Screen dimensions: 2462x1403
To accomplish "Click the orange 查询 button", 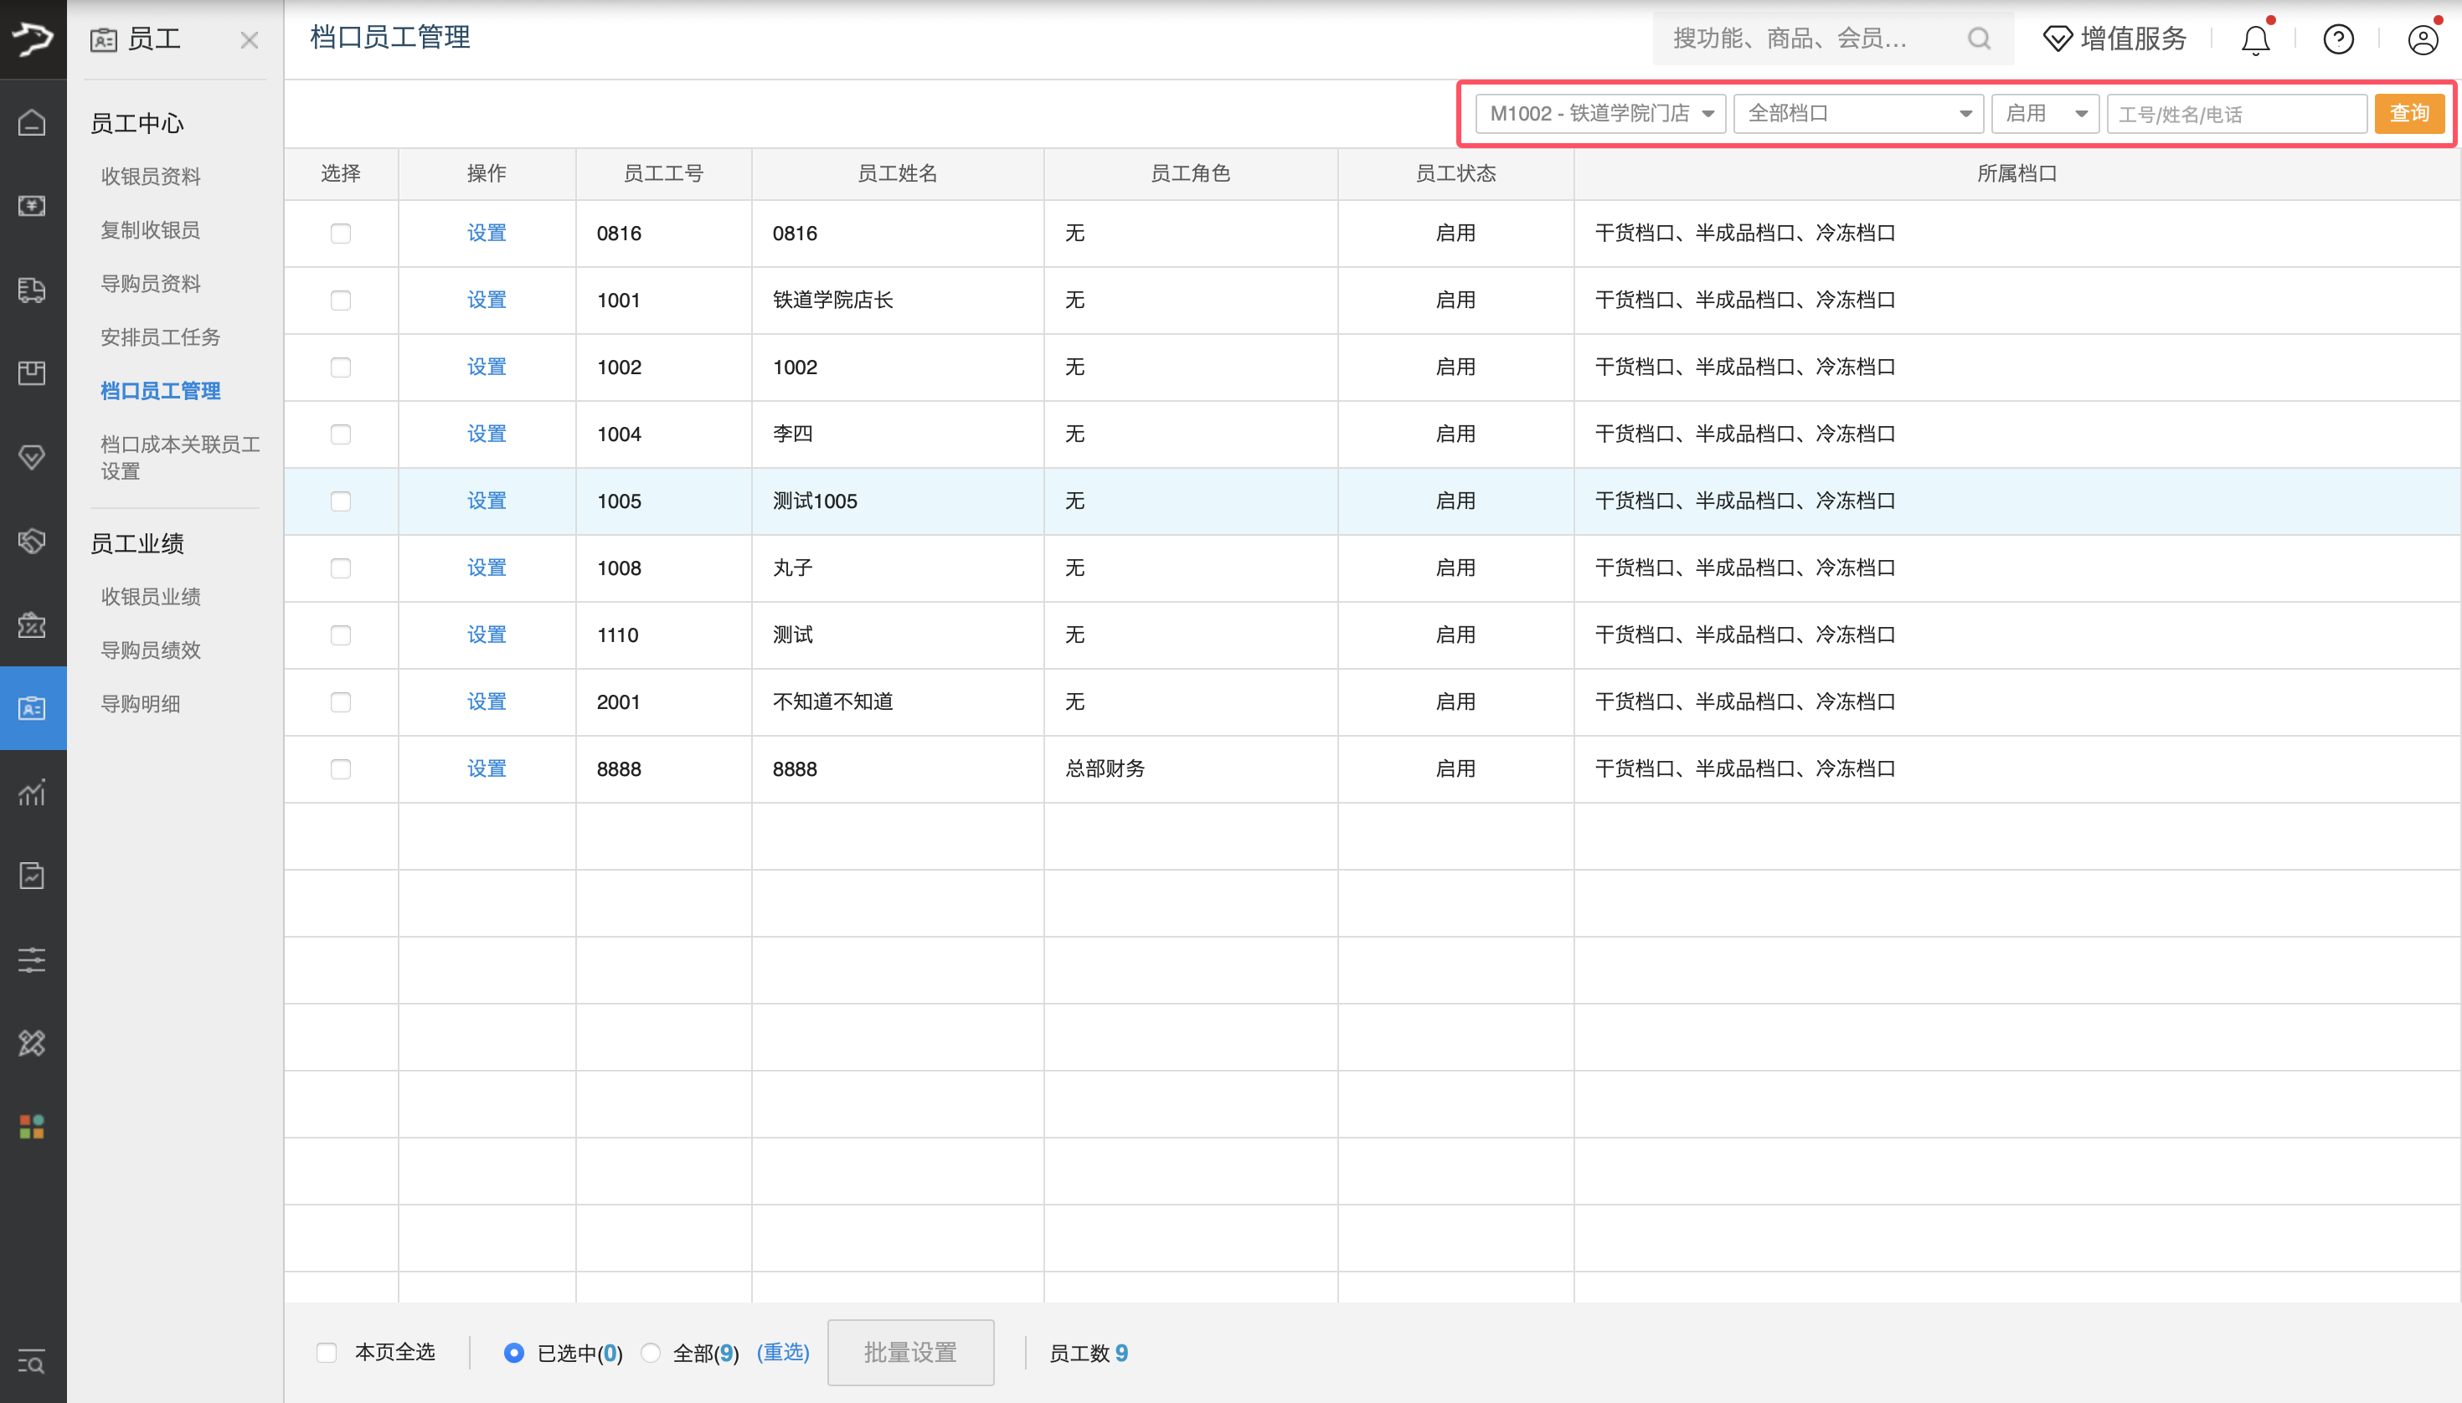I will coord(2408,114).
